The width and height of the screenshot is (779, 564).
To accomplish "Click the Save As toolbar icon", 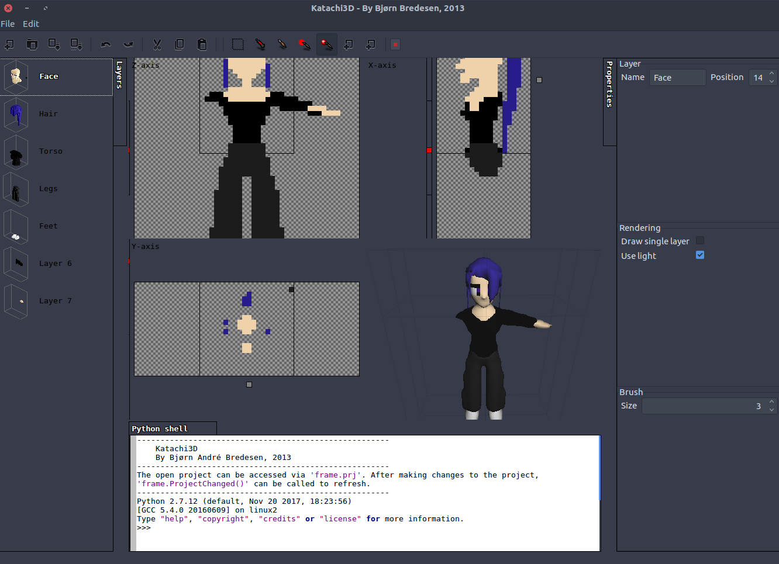I will pyautogui.click(x=77, y=44).
